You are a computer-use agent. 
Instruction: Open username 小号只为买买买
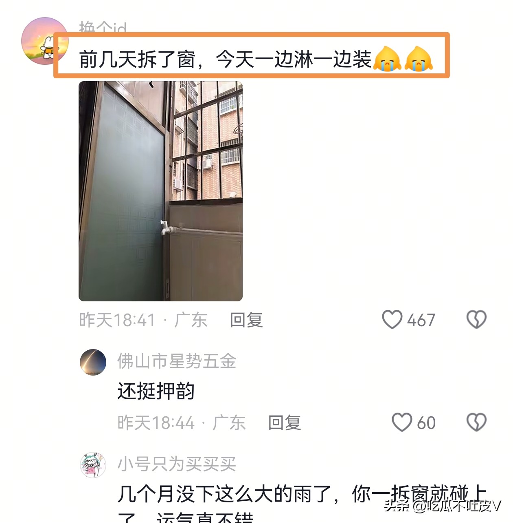(177, 464)
